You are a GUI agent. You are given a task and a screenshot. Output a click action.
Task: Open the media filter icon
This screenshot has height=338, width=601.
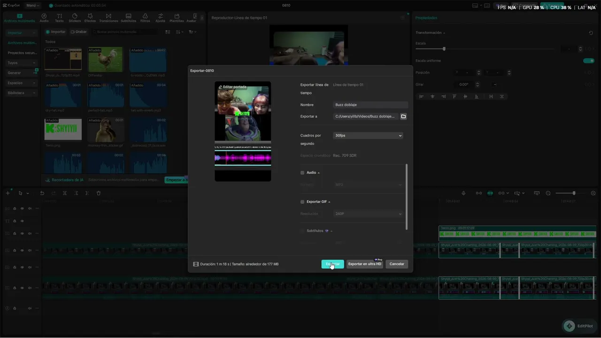(x=193, y=32)
